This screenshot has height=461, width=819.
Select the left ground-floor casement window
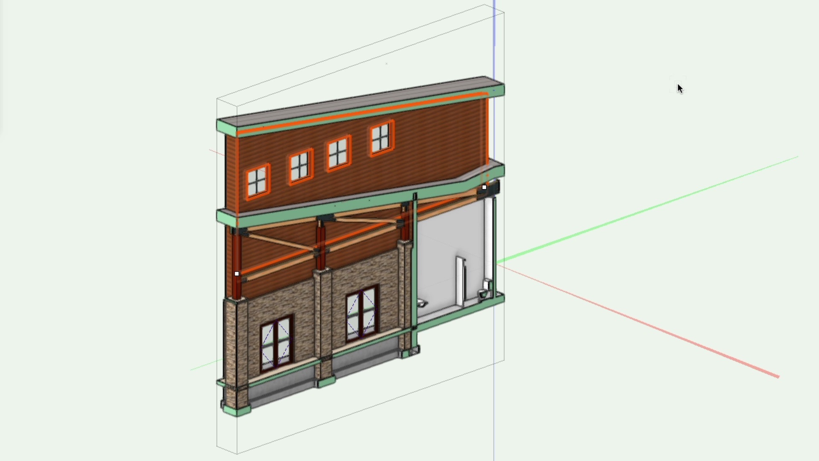(x=276, y=343)
